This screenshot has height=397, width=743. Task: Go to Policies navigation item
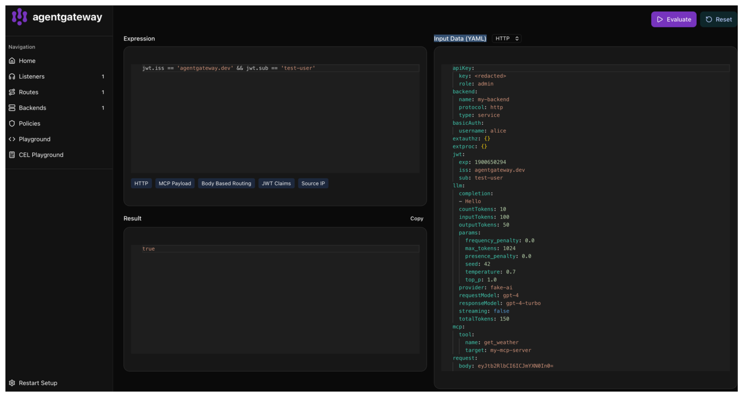tap(30, 123)
